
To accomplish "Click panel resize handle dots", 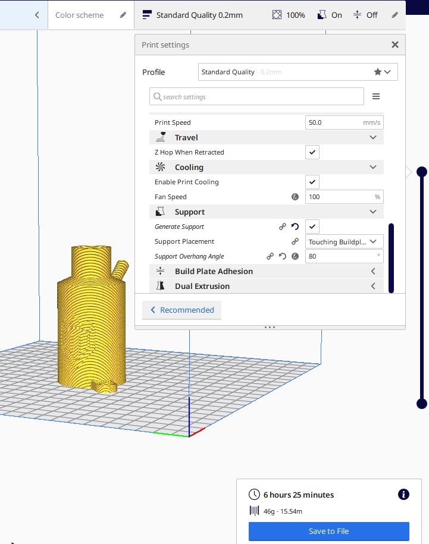I will pos(270,327).
